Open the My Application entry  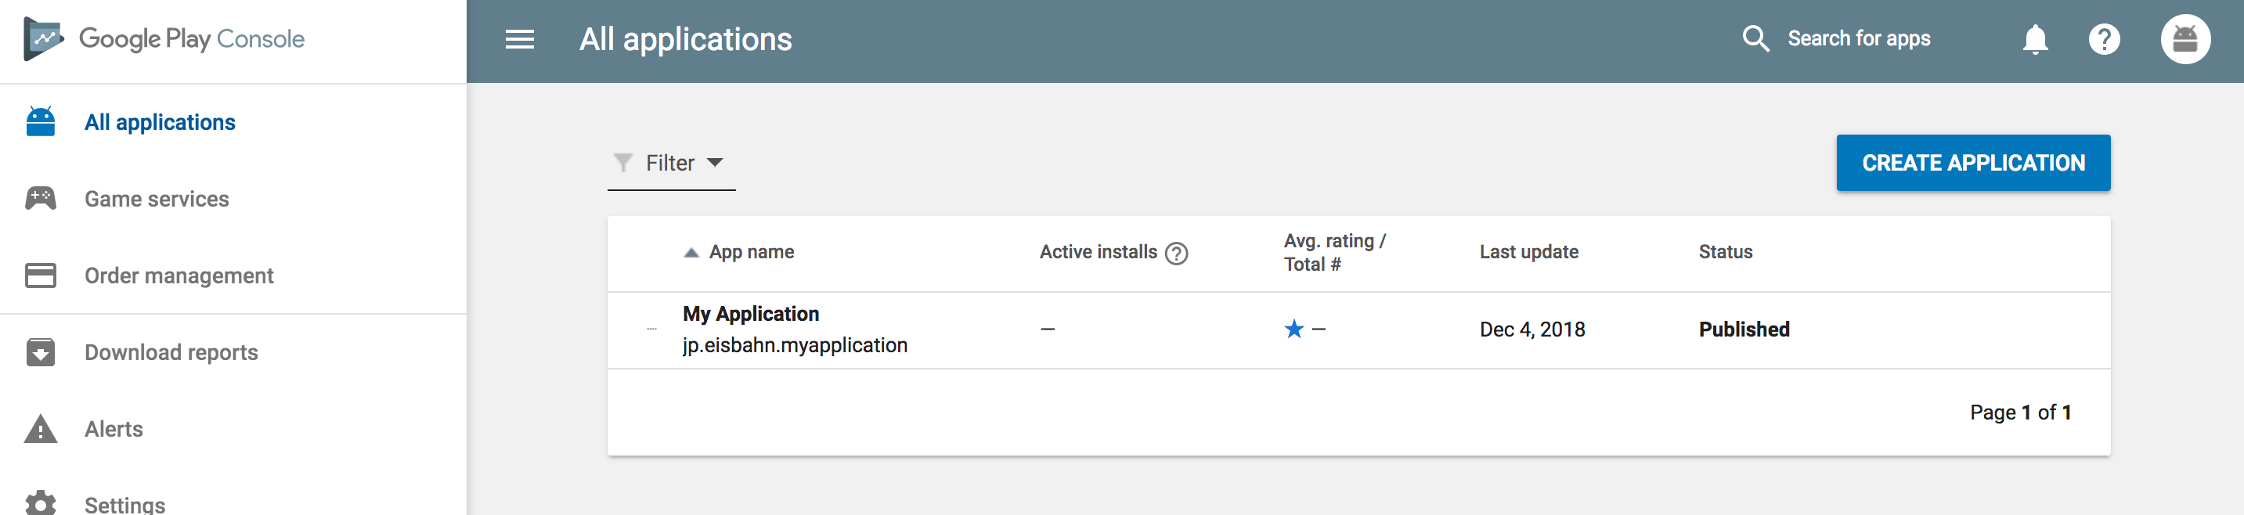(x=750, y=314)
